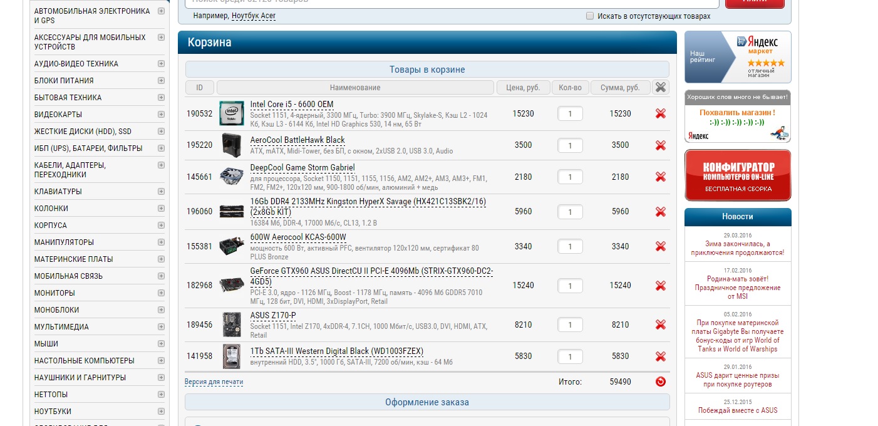This screenshot has height=426, width=878.
Task: Open 'Intel Core i5 - 6600 OEM' product link
Action: coord(292,105)
